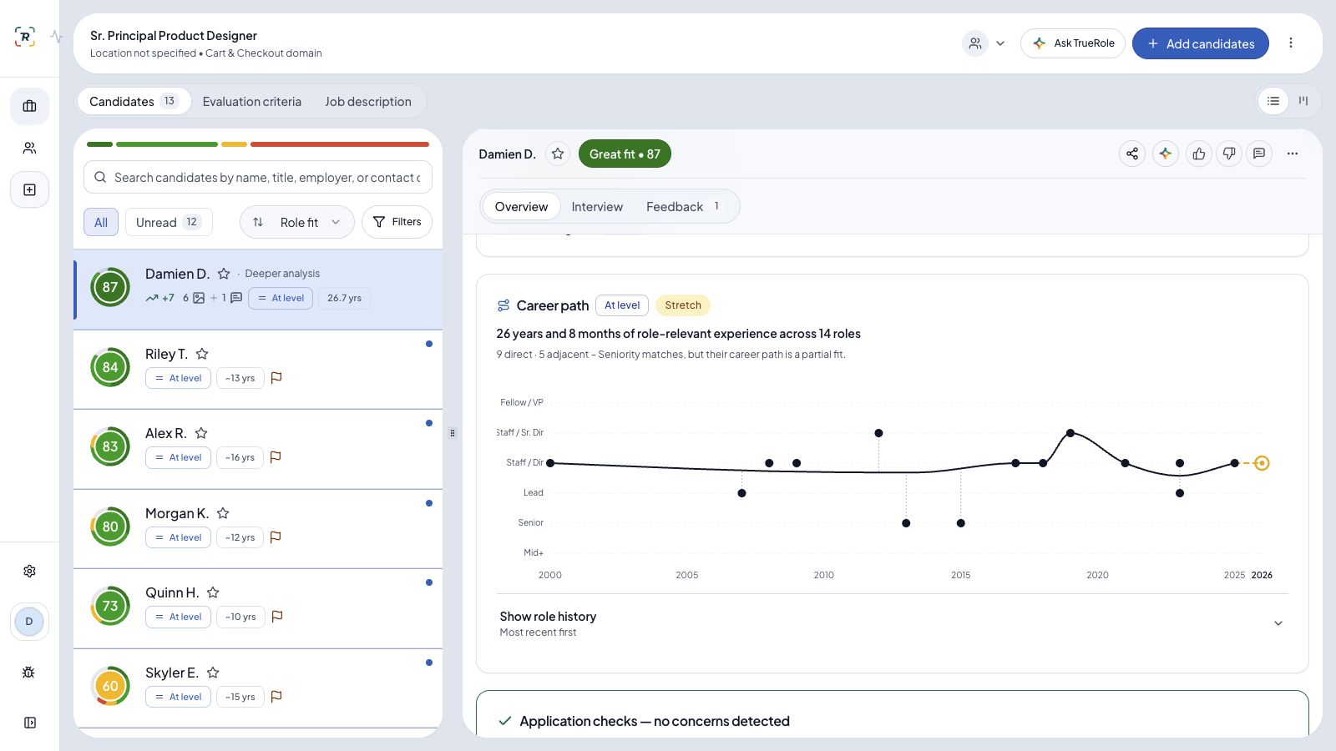
Task: Click the candidate search field
Action: point(258,178)
